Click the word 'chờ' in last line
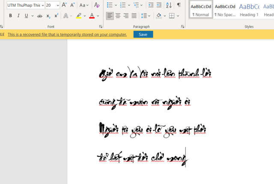Screen dimensions: 274x184 (x=158, y=158)
